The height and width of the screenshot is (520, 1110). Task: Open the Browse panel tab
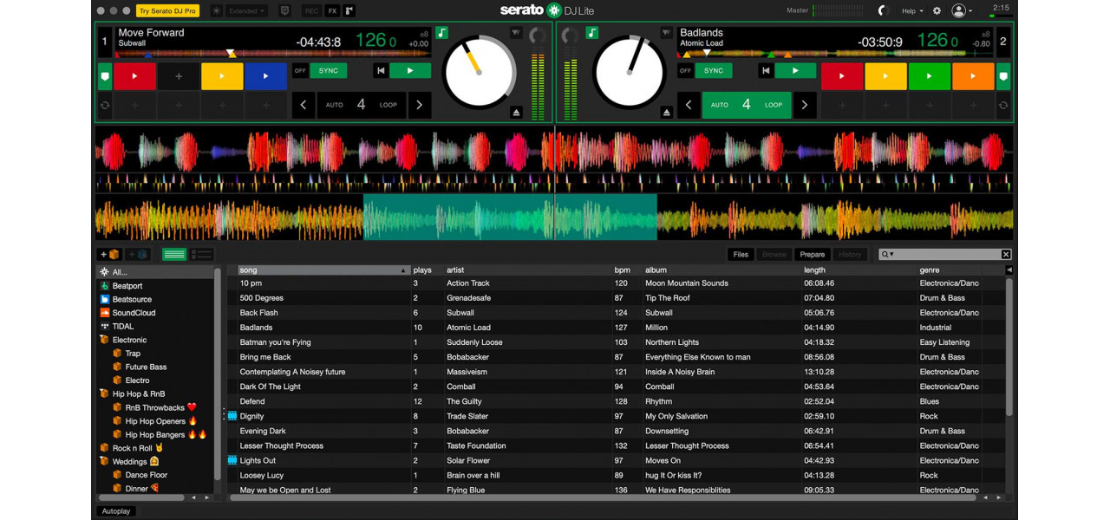pos(774,254)
